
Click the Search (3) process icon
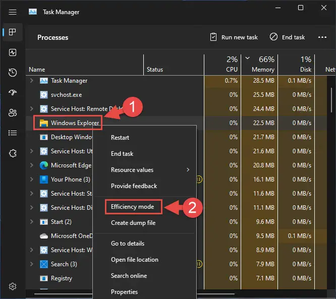[x=44, y=264]
